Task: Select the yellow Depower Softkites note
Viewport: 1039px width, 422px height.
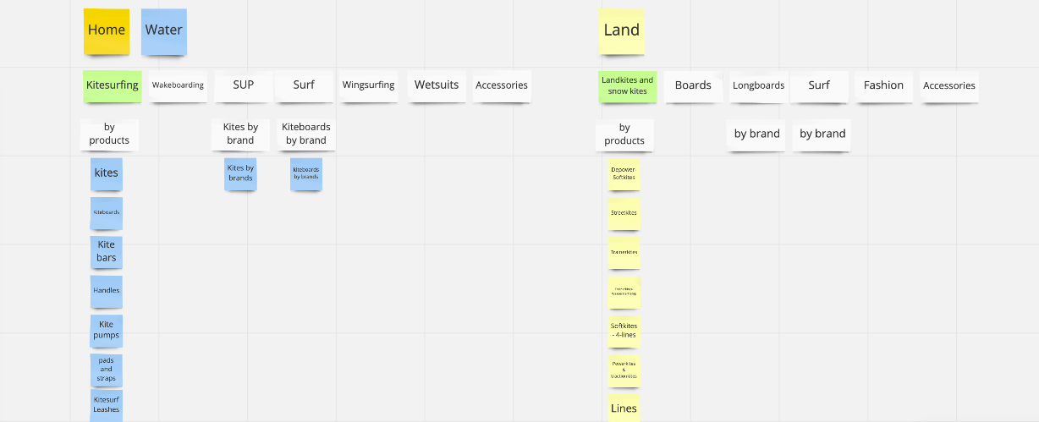Action: [624, 173]
